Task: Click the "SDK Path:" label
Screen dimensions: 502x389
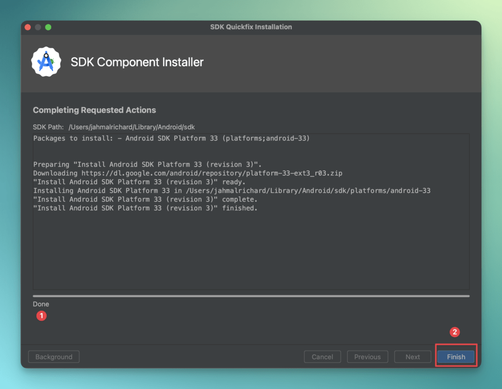Action: (48, 127)
